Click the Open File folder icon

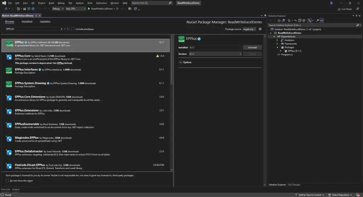[x=24, y=9]
